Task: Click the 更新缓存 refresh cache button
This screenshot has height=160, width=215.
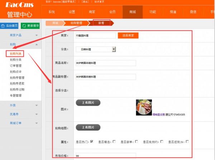Action: [30, 26]
